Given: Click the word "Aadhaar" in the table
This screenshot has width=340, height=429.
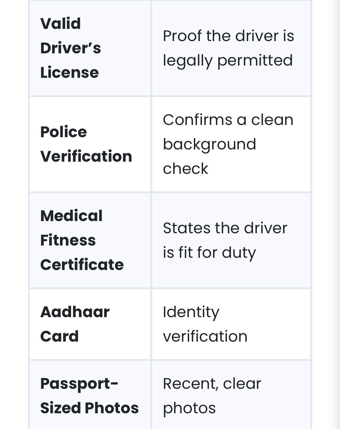Looking at the screenshot, I should click(x=75, y=312).
